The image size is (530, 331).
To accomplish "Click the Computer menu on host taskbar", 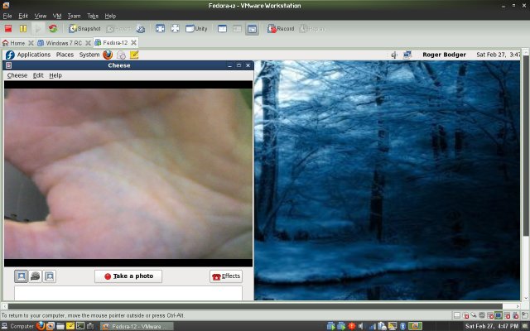I will click(x=18, y=326).
